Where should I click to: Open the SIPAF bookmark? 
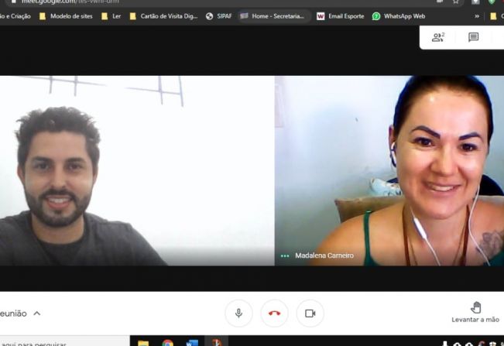coord(219,16)
